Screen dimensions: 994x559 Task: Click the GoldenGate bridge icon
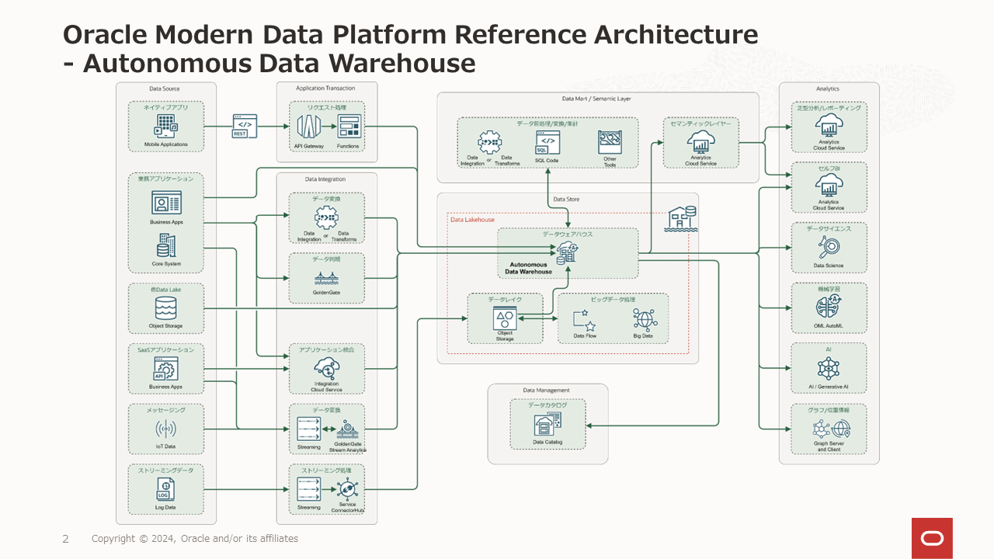[x=326, y=278]
